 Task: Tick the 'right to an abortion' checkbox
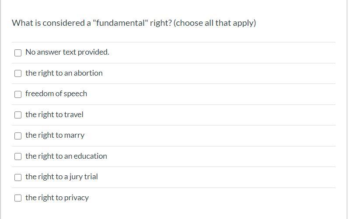coord(18,73)
